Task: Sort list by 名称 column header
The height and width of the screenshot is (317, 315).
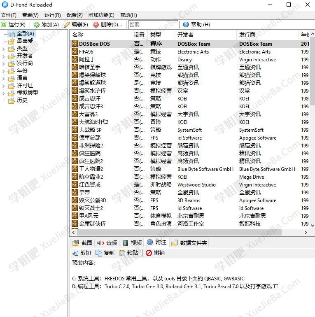Action: pos(101,35)
